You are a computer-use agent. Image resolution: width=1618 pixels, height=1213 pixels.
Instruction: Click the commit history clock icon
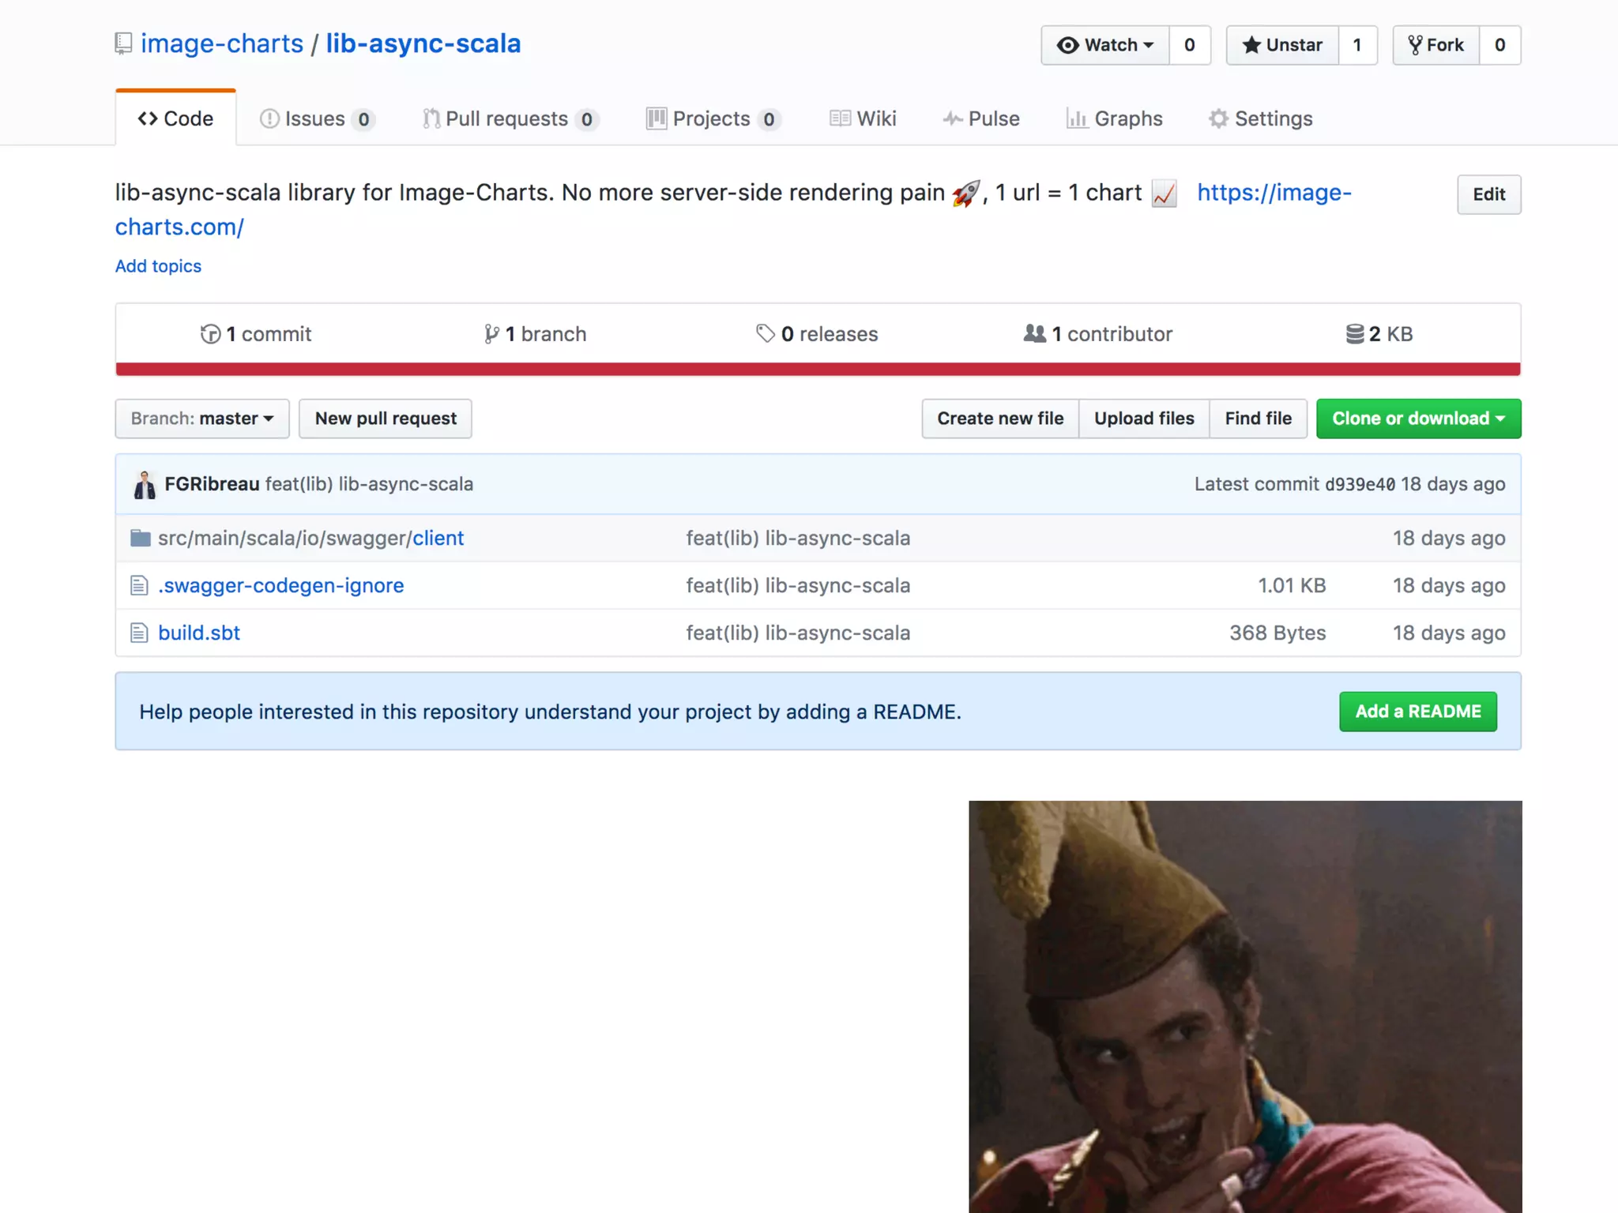click(210, 335)
